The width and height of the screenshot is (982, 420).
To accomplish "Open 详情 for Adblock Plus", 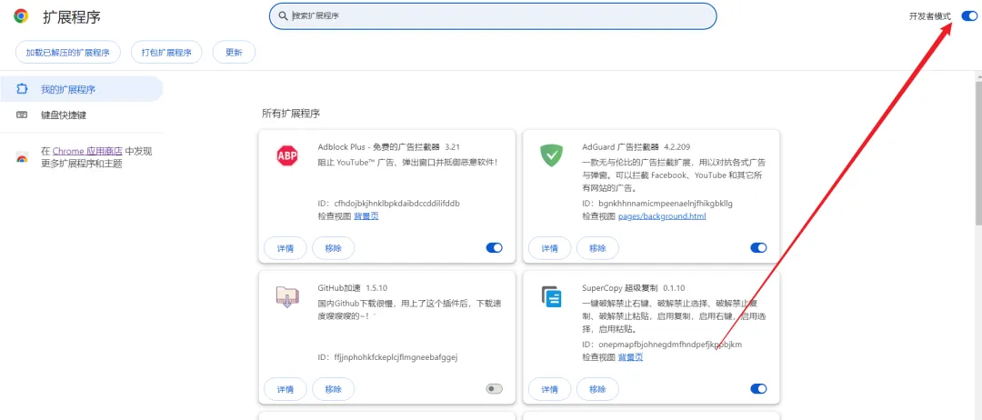I will [286, 248].
